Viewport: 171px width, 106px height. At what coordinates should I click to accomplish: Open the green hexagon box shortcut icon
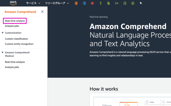(125, 3)
